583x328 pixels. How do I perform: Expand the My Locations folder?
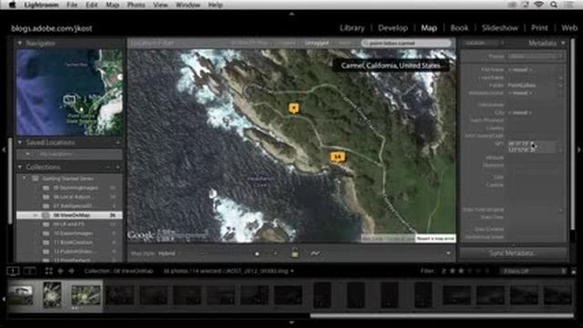(x=28, y=154)
